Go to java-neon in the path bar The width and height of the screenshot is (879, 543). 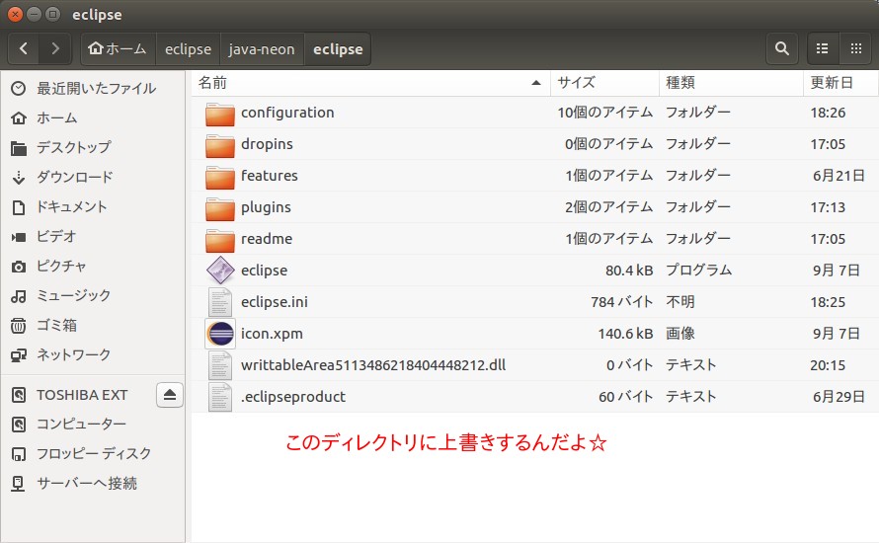(262, 49)
